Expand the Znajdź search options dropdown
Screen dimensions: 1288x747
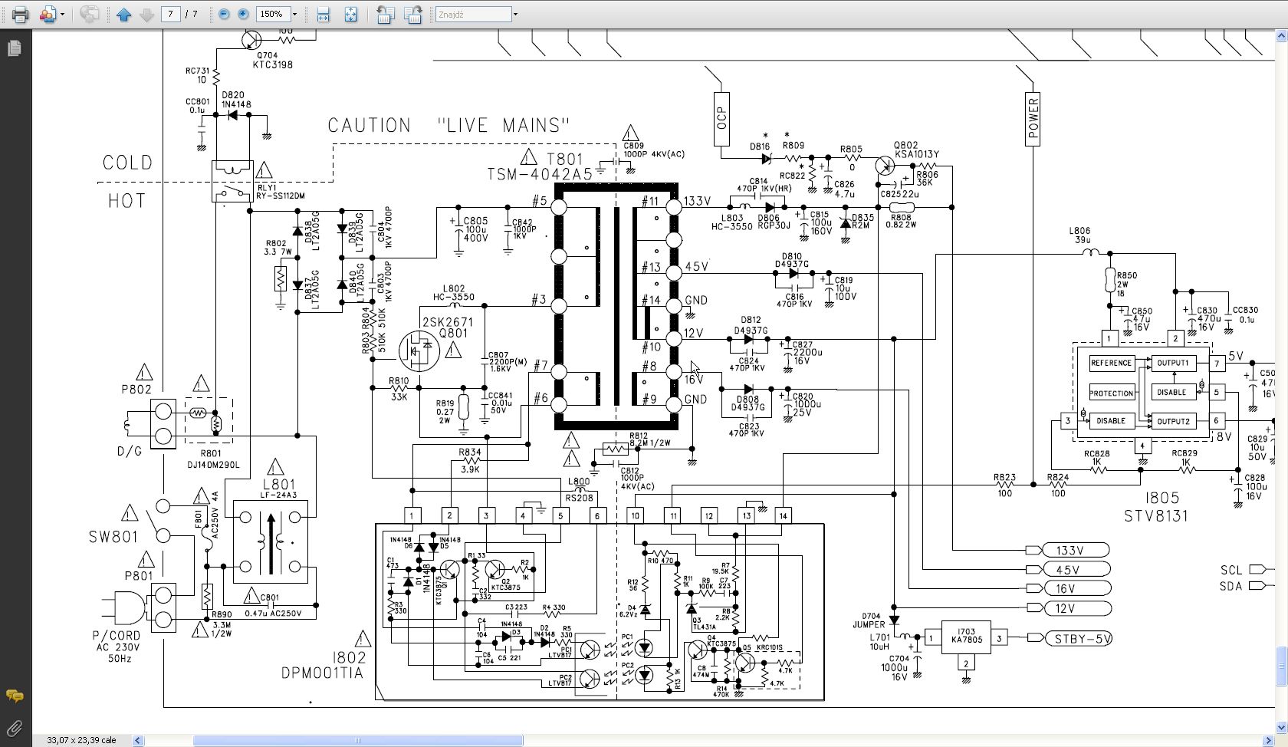[x=515, y=14]
